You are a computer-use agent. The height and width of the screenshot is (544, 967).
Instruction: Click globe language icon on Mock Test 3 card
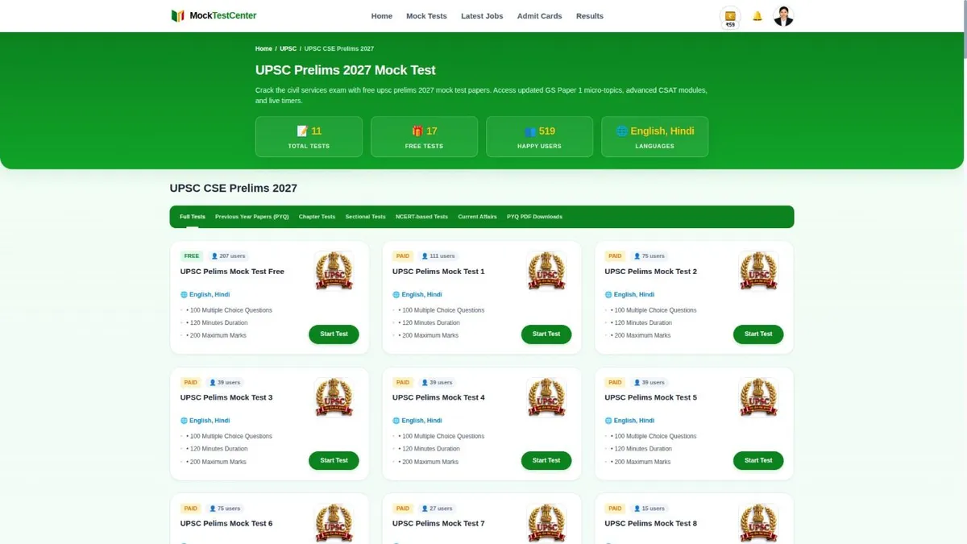pyautogui.click(x=184, y=421)
